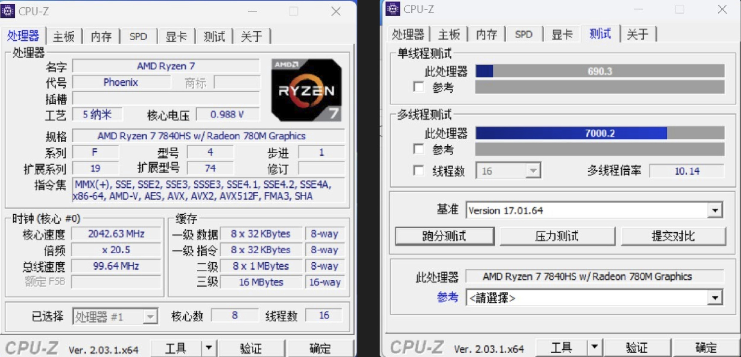Click the 提交对比 submit and compare button
The width and height of the screenshot is (741, 357).
(x=673, y=236)
